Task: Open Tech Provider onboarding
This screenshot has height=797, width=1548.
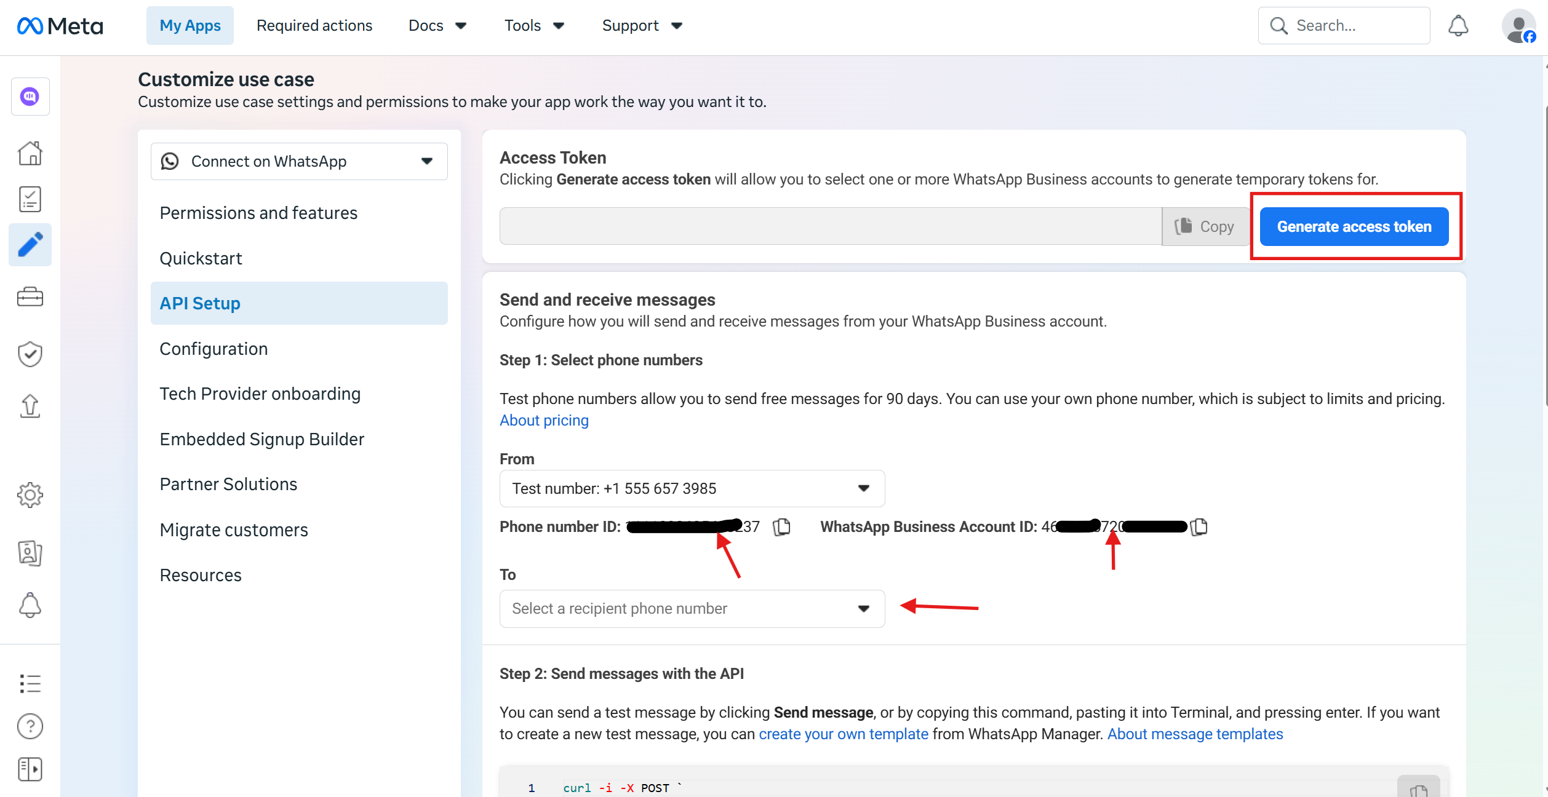Action: click(260, 394)
